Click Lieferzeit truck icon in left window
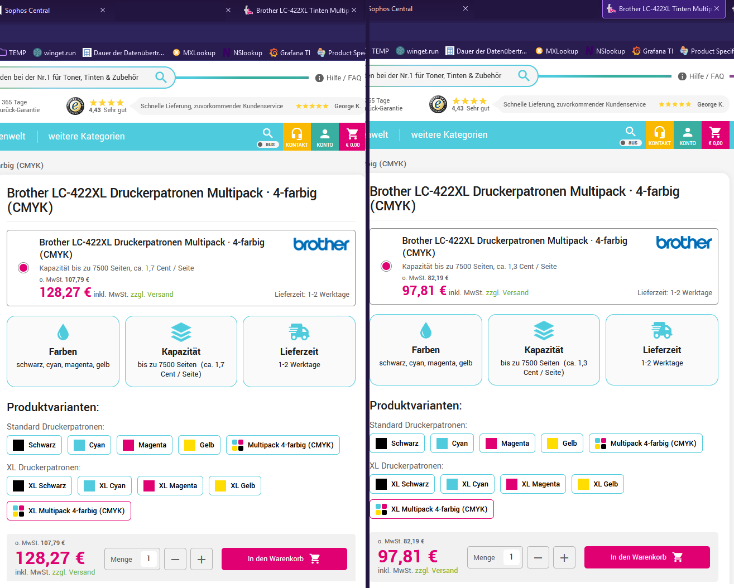Image resolution: width=734 pixels, height=588 pixels. 299,332
